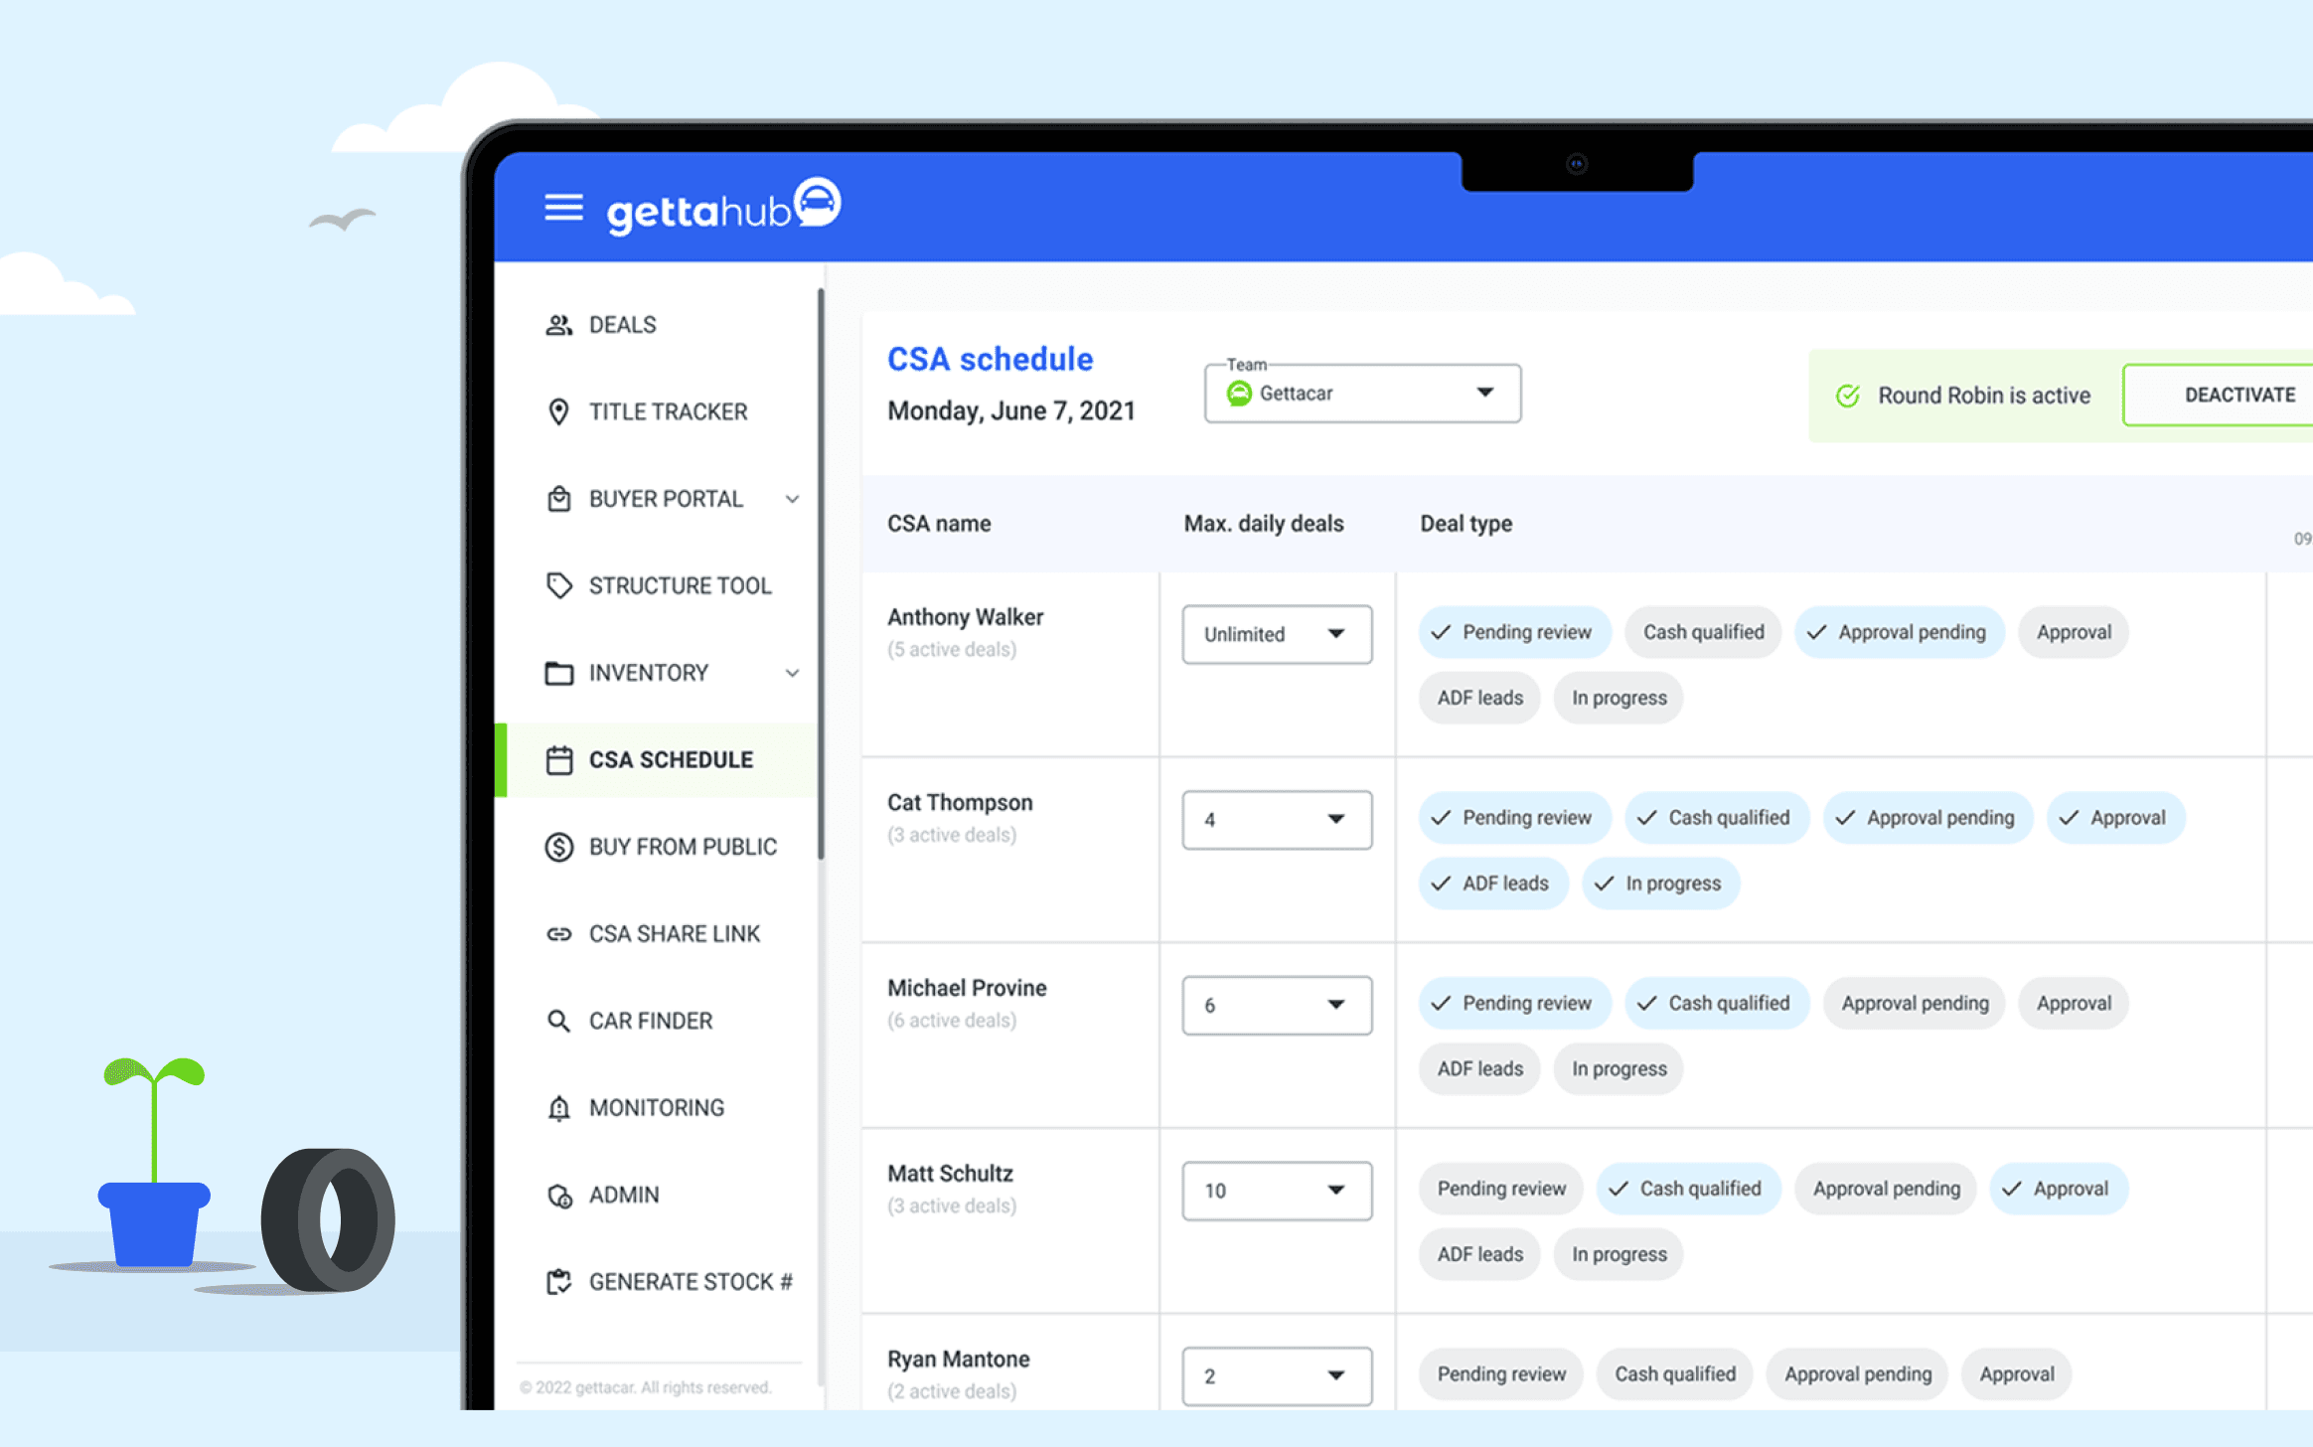Enable Cash qualified for Anthony Walker

coord(1703,632)
